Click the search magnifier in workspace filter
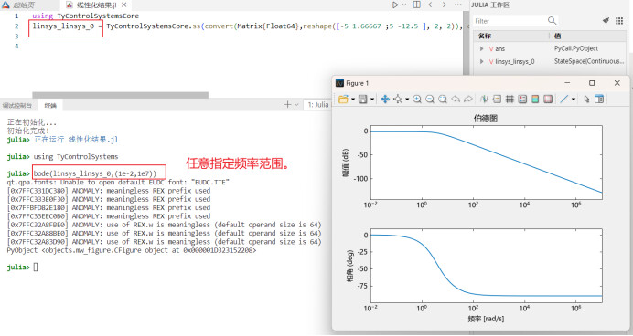The image size is (633, 336). [x=552, y=21]
